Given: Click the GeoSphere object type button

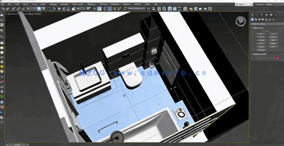Looking at the screenshot, I should (x=273, y=37).
